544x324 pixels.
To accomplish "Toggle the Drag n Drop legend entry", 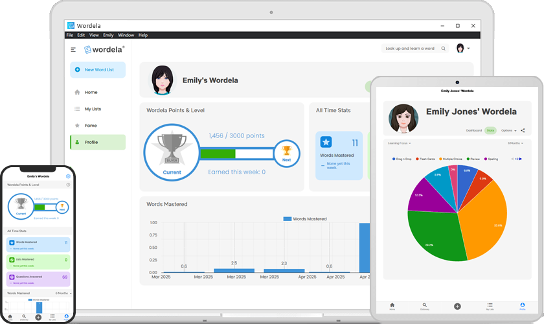I will coord(402,159).
